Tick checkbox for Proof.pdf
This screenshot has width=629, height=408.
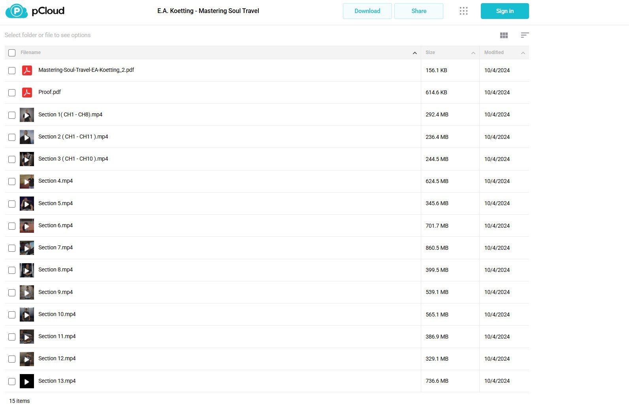pyautogui.click(x=12, y=92)
